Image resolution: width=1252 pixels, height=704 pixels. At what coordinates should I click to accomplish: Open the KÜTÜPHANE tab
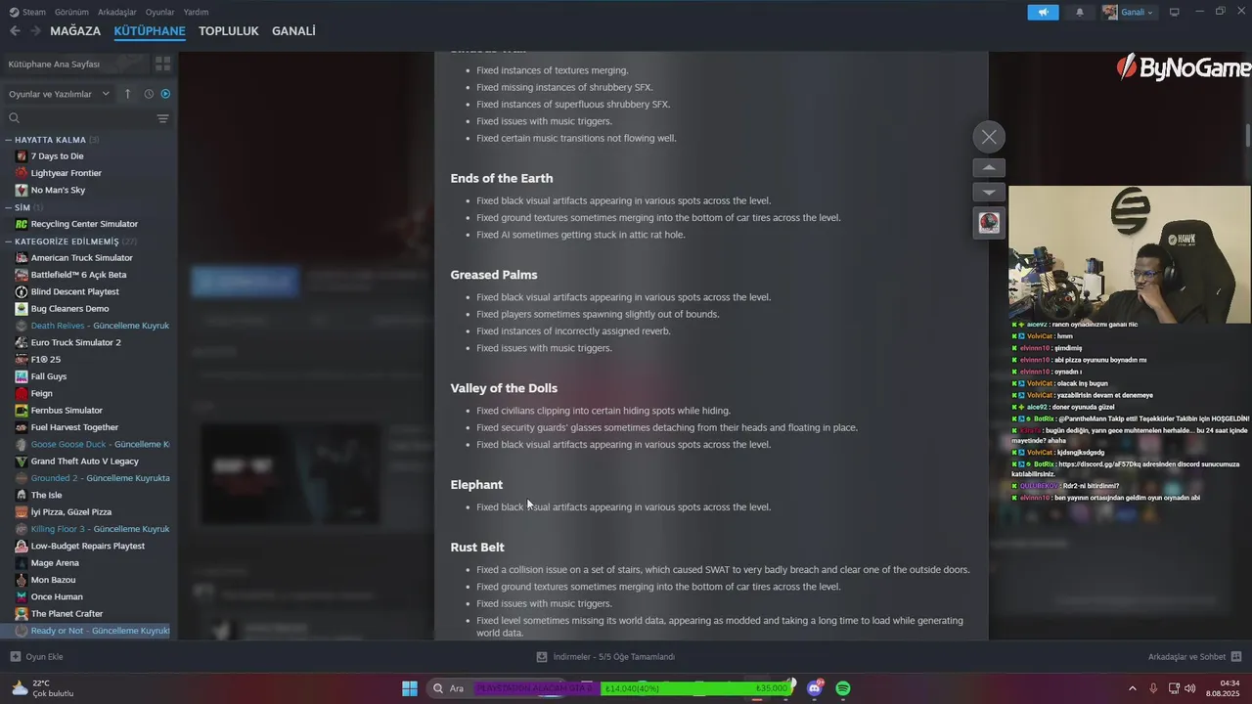(x=150, y=31)
